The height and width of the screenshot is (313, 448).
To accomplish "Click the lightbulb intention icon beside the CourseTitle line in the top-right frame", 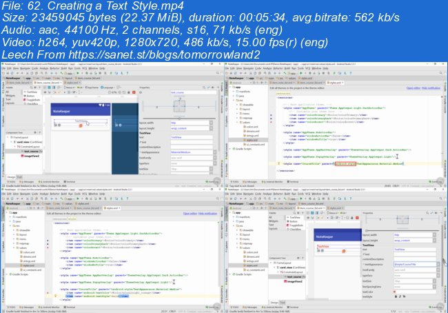I will pyautogui.click(x=279, y=164).
